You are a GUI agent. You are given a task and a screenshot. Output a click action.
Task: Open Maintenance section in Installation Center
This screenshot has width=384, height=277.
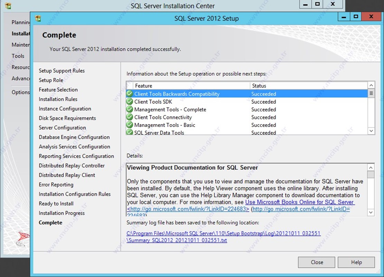tap(21, 45)
